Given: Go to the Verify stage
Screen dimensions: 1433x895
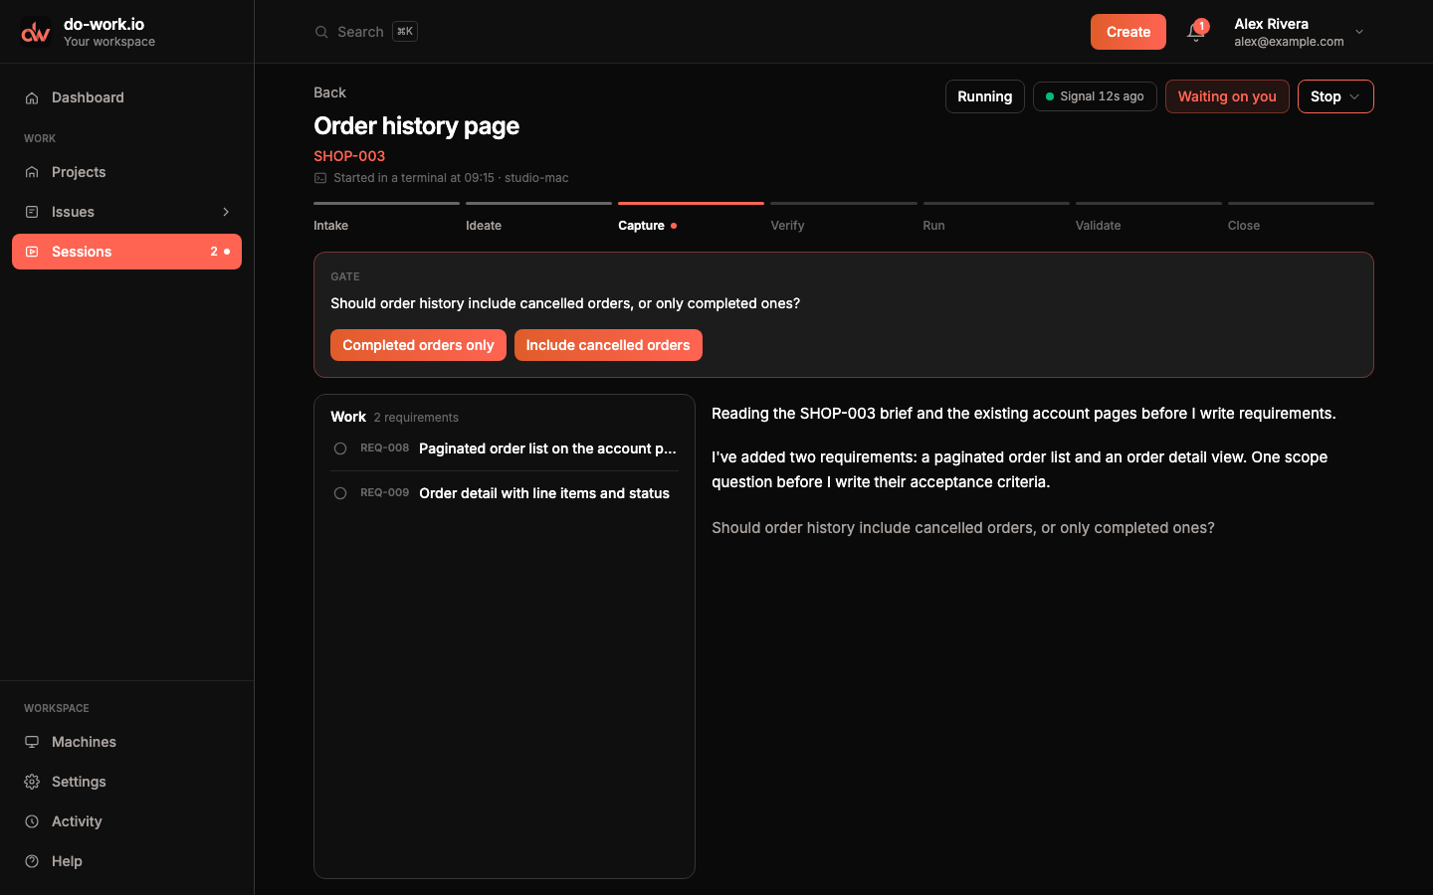Looking at the screenshot, I should 844,218.
